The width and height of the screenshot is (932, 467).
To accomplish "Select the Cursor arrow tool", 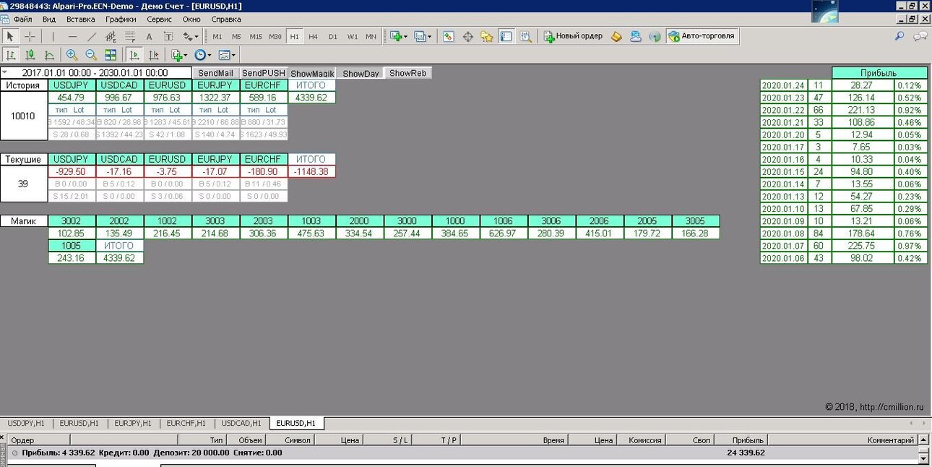I will pyautogui.click(x=10, y=36).
